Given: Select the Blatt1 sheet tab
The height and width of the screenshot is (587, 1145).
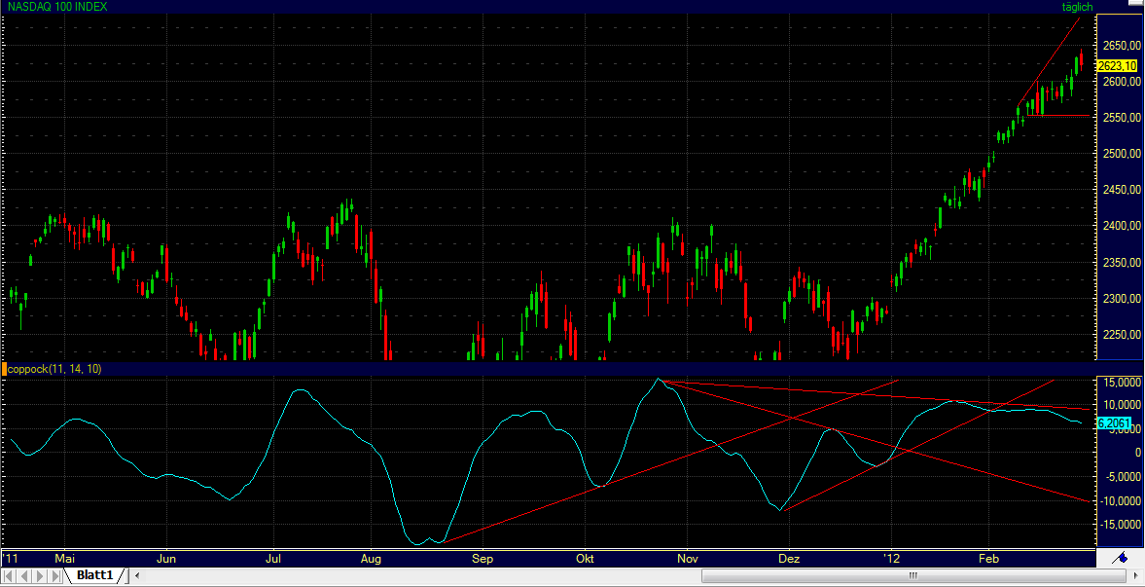Looking at the screenshot, I should [x=97, y=575].
